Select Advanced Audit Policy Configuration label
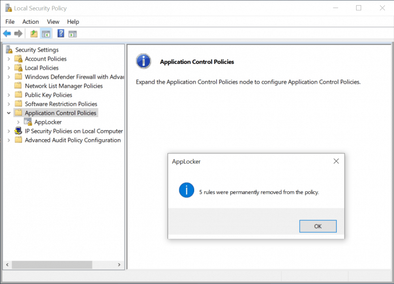The height and width of the screenshot is (284, 394). click(x=73, y=140)
